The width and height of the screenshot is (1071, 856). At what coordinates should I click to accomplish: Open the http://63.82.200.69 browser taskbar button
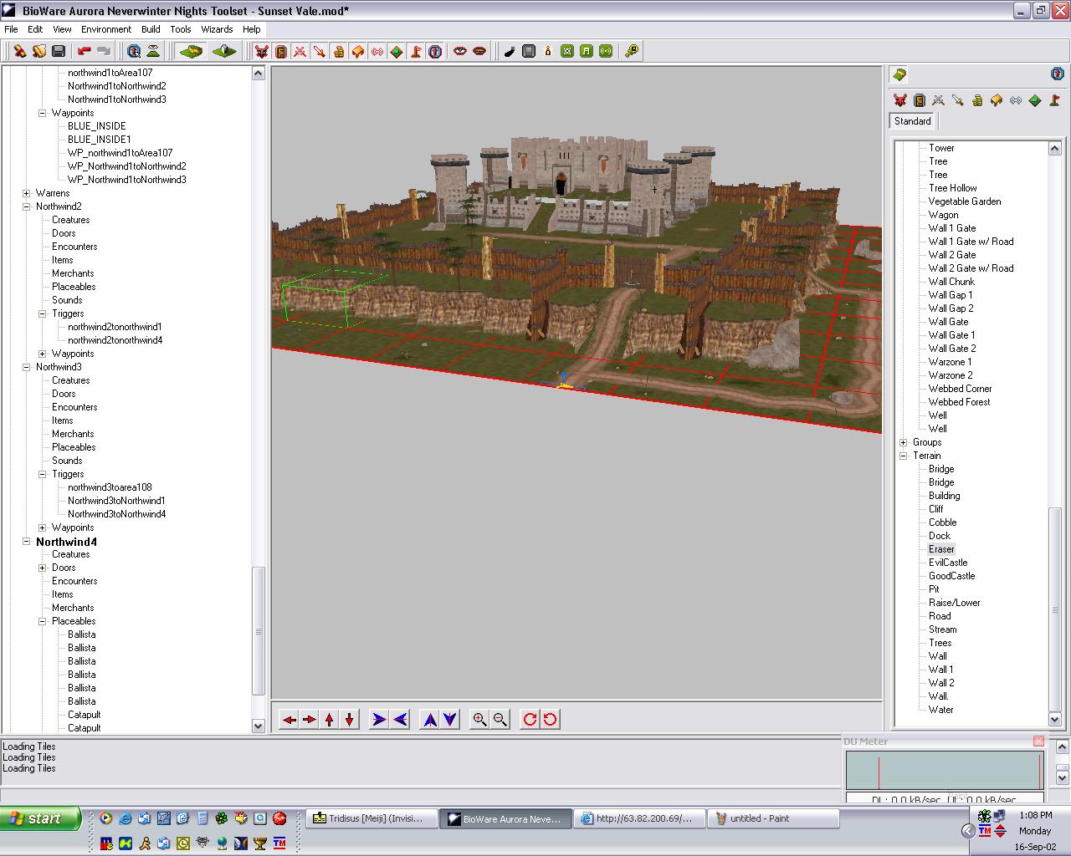[640, 818]
